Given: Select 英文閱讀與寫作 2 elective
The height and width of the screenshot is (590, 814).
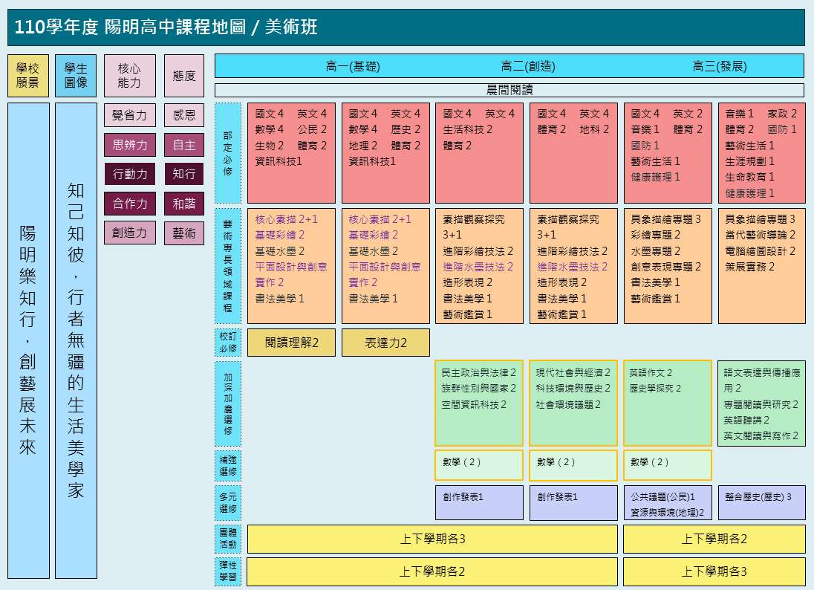Looking at the screenshot, I should 761,435.
